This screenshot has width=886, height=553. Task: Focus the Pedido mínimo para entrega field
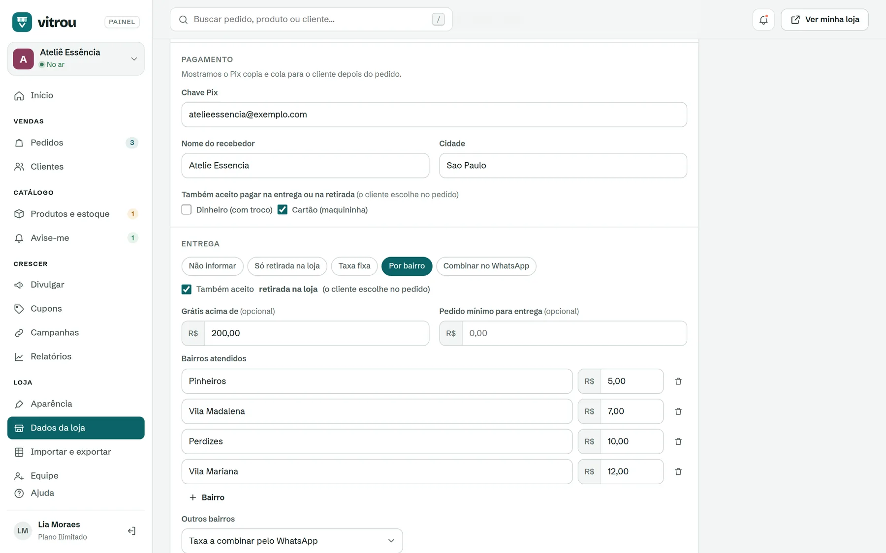(574, 333)
